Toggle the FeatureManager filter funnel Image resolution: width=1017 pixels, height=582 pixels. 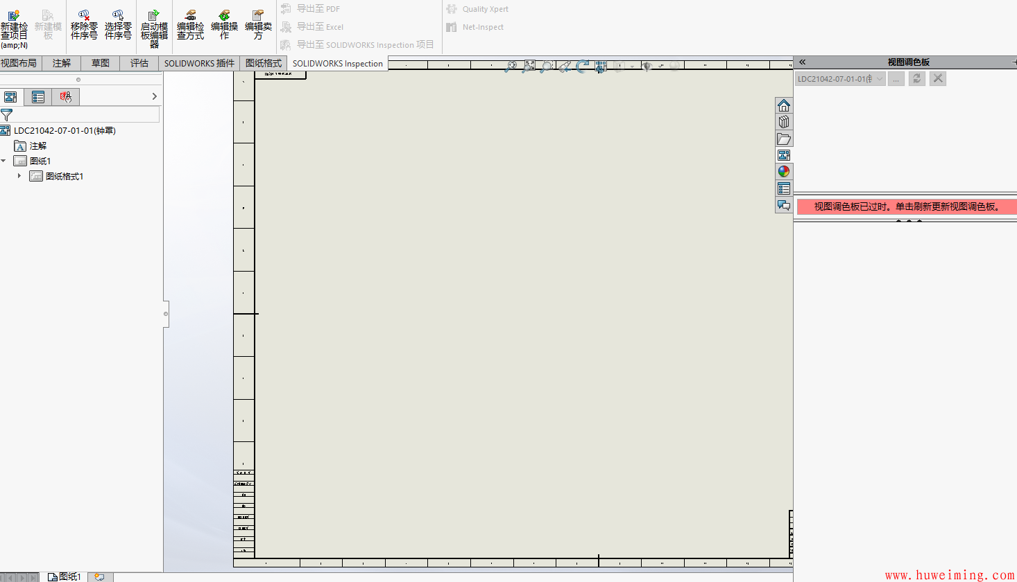point(7,115)
